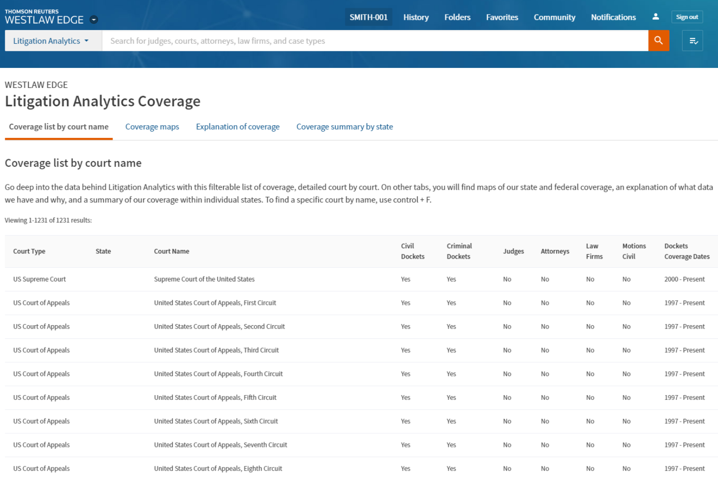The height and width of the screenshot is (479, 718).
Task: Switch to the Explanation of coverage tab
Action: click(238, 127)
